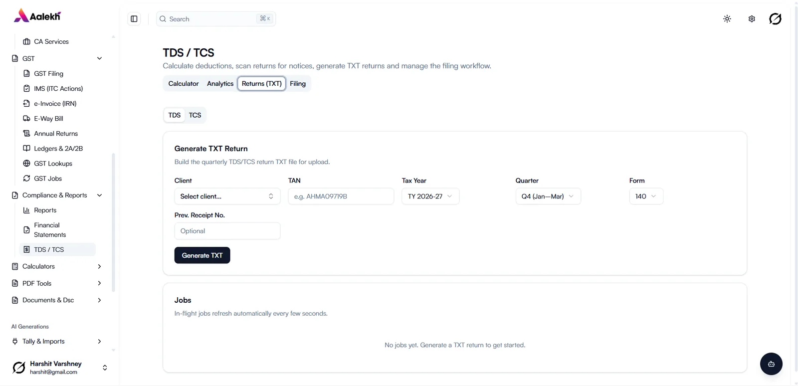Focus the Prev. Receipt No. field
The width and height of the screenshot is (798, 386).
tap(227, 231)
